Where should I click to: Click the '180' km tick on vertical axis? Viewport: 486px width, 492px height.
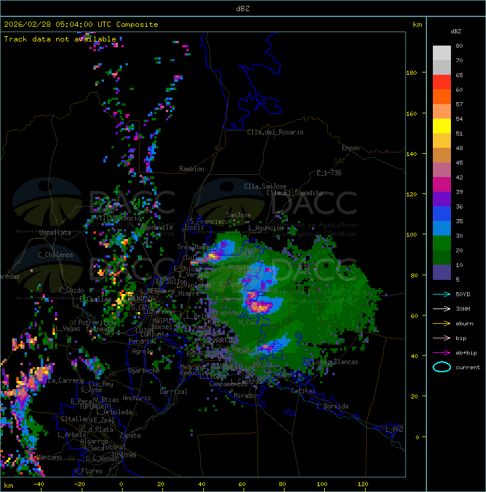pyautogui.click(x=411, y=72)
